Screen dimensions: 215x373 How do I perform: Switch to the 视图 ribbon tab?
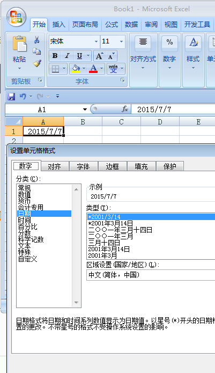tap(171, 24)
